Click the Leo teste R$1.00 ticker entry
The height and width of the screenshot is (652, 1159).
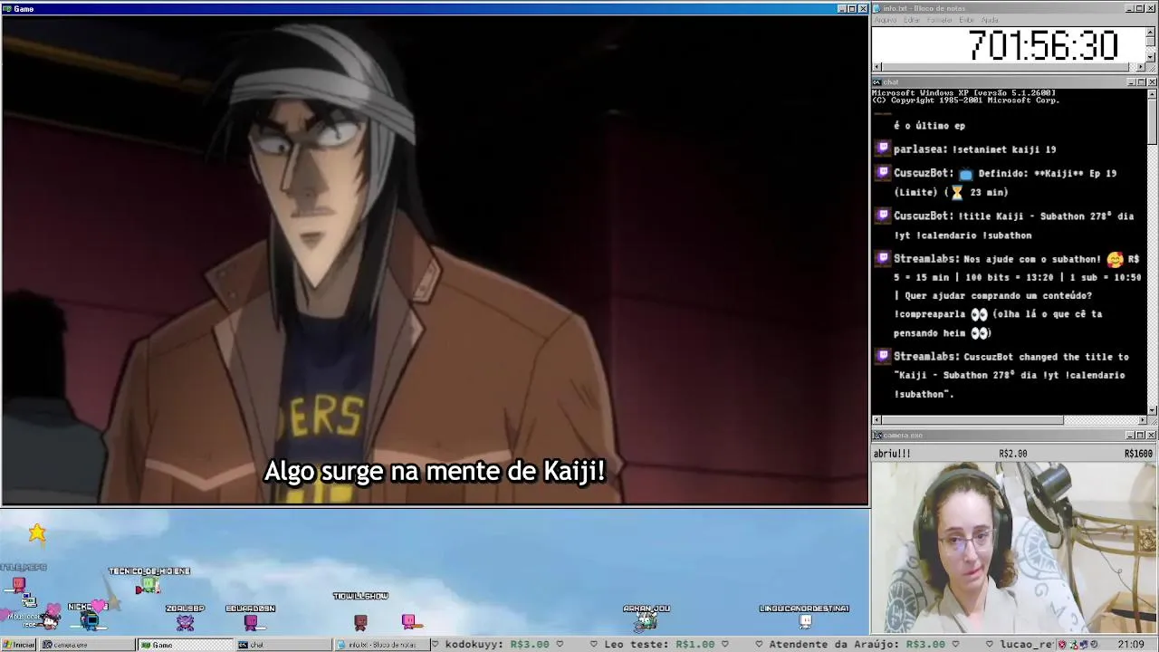(659, 645)
